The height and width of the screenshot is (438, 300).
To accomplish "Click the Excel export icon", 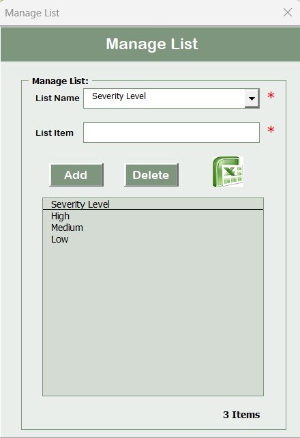I will [x=228, y=172].
